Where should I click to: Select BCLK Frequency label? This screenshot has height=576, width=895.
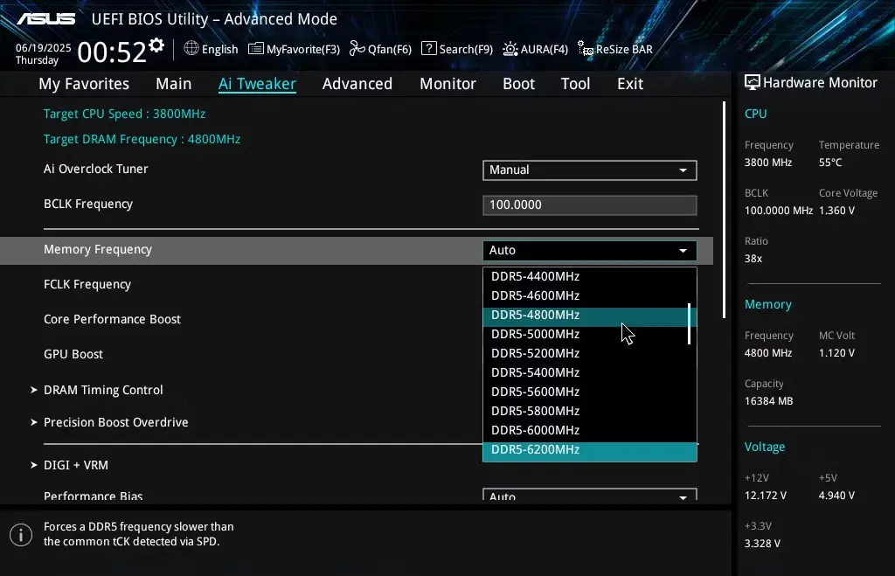[x=88, y=204]
